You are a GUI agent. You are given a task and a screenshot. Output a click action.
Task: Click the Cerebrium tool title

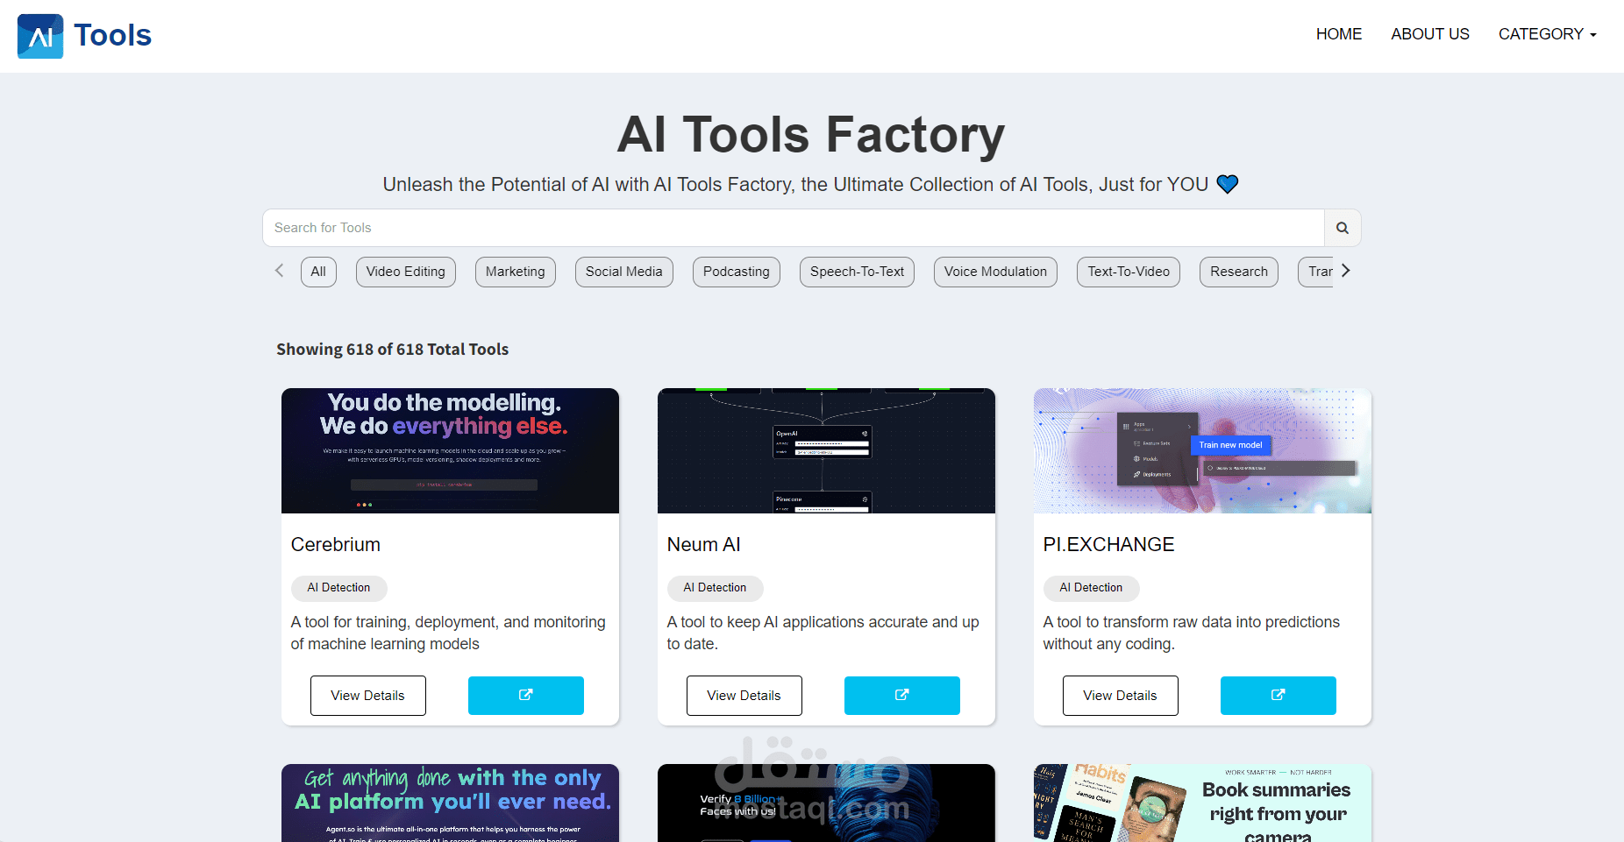pyautogui.click(x=336, y=545)
